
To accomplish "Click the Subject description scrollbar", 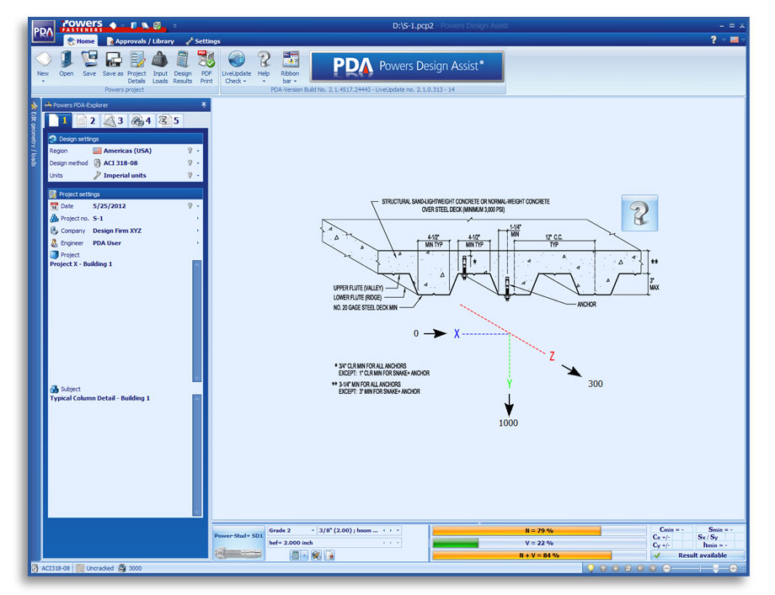I will pos(197,454).
